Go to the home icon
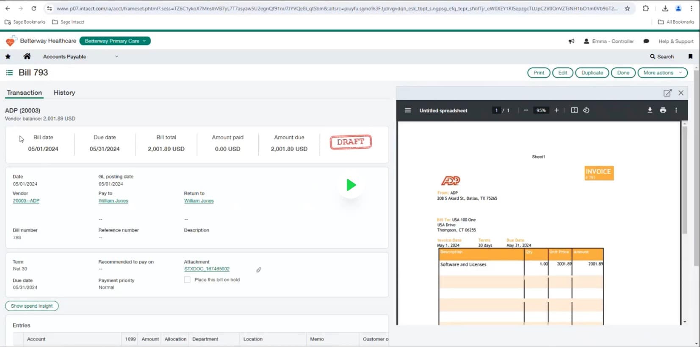 pyautogui.click(x=27, y=56)
